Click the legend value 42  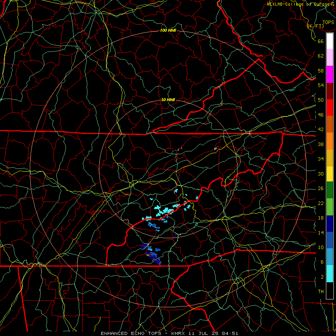pos(321,130)
